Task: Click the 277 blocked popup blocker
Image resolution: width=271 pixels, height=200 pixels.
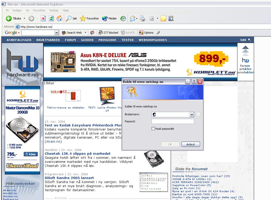Action: pos(108,33)
